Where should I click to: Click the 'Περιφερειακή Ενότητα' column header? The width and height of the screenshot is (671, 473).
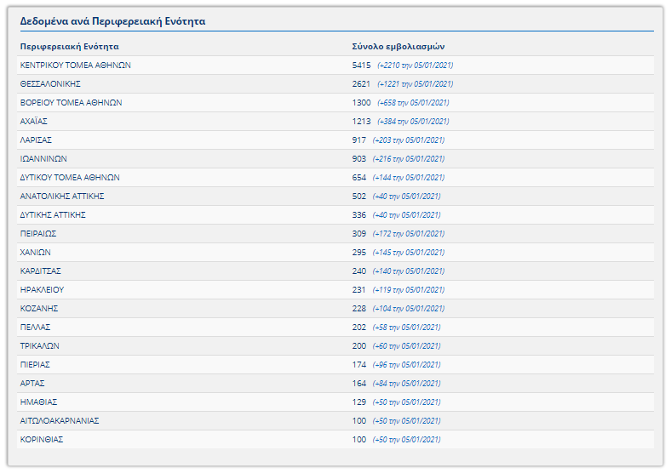(x=69, y=46)
